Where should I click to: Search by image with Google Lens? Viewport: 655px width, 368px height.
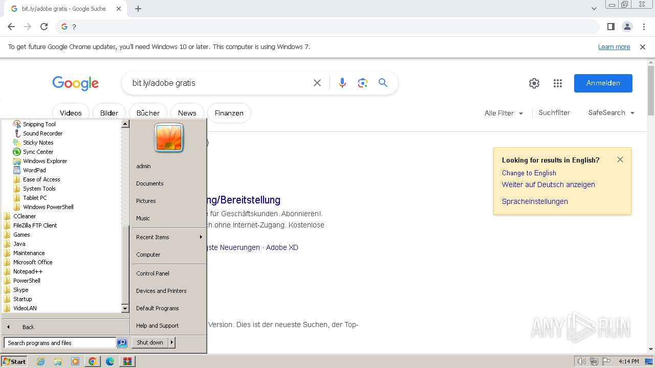[363, 83]
